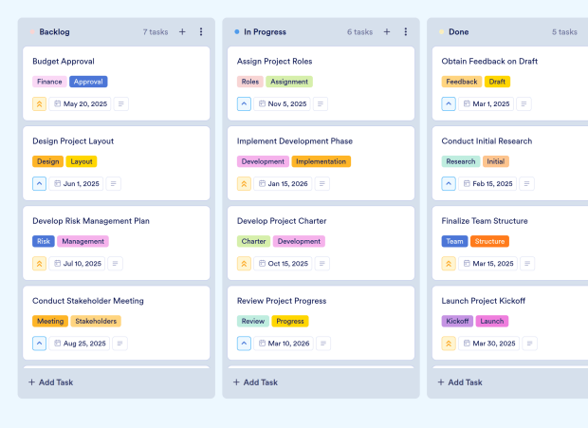Screen dimensions: 588x428
Task: Click the Stakeholders tag
Action: tap(96, 321)
